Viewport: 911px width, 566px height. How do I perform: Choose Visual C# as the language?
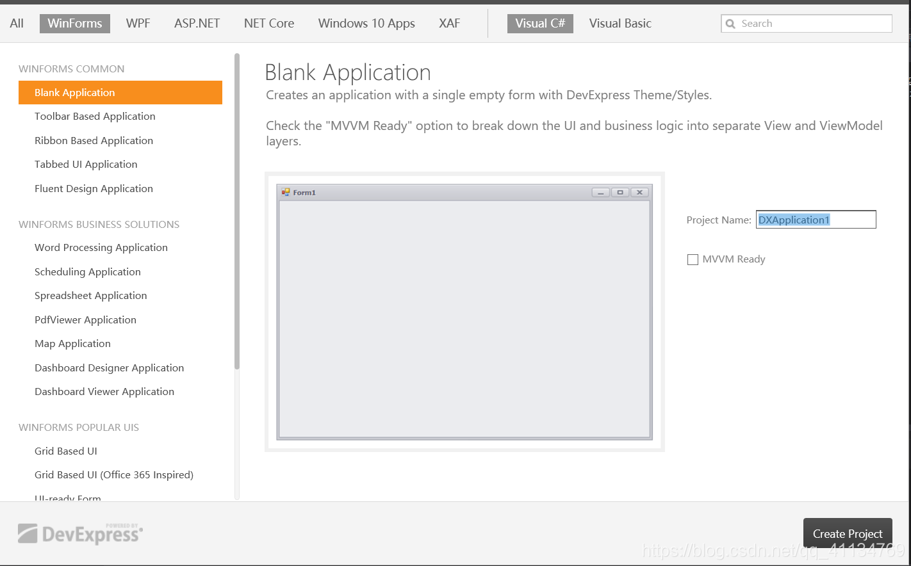[540, 24]
